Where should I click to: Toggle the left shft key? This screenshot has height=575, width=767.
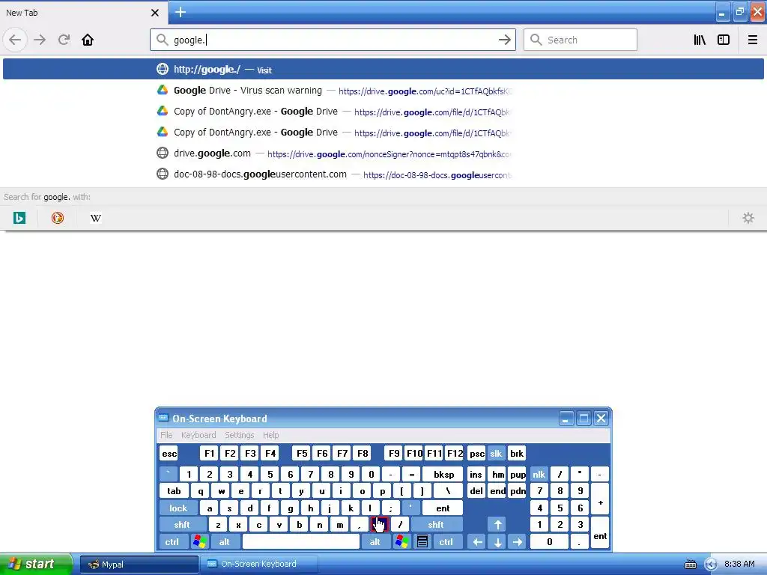182,525
